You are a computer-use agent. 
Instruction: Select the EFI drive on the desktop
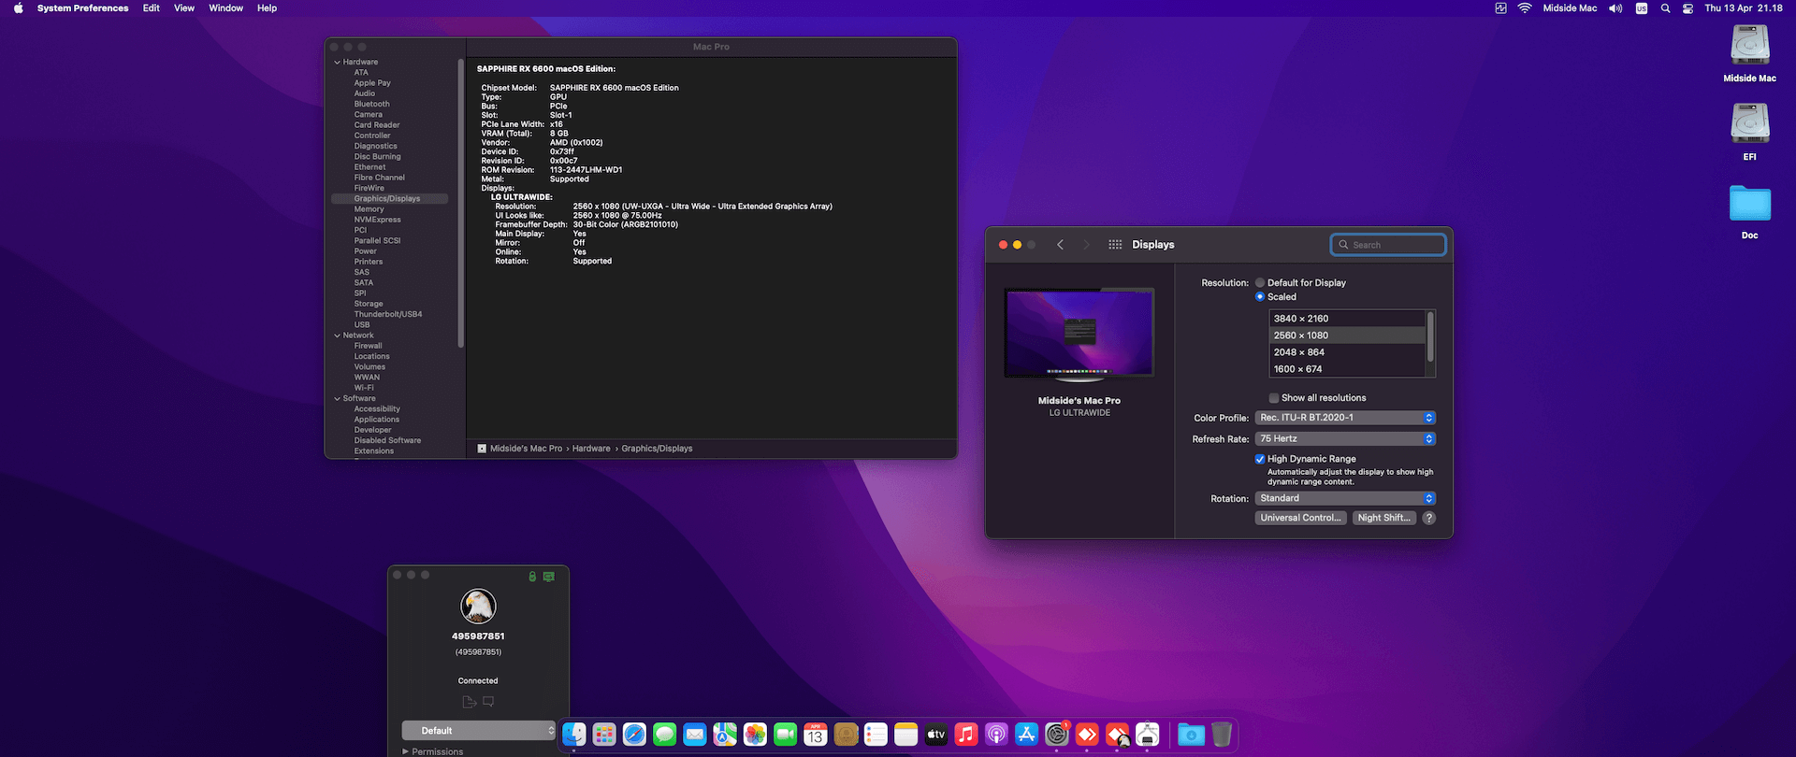(1750, 132)
